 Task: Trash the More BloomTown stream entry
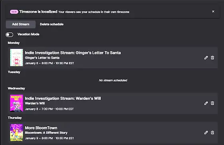point(212,133)
